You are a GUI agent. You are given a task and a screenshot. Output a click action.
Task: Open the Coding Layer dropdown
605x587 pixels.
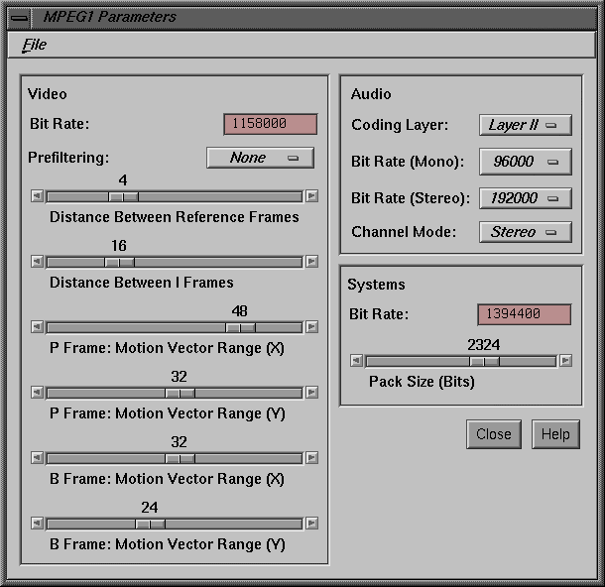pyautogui.click(x=525, y=125)
